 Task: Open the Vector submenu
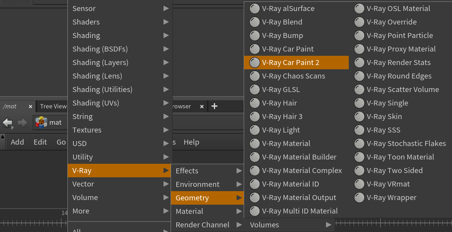(120, 184)
